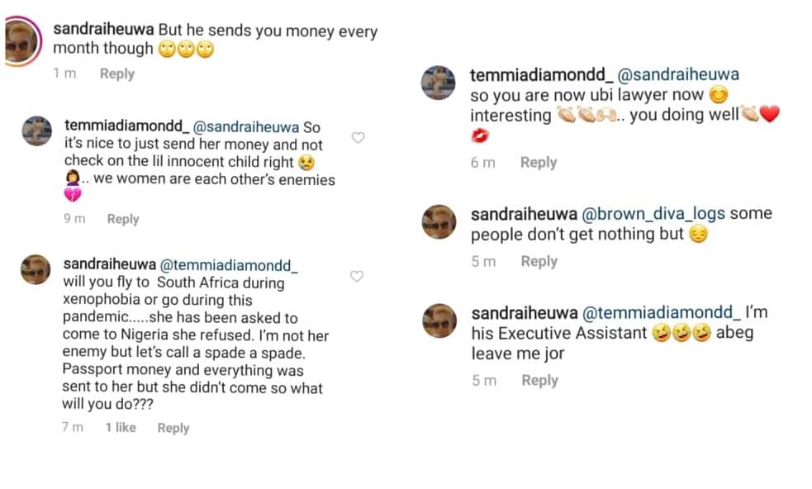View the '1 like' count on the South Africa comment
The width and height of the screenshot is (812, 489).
click(x=121, y=428)
